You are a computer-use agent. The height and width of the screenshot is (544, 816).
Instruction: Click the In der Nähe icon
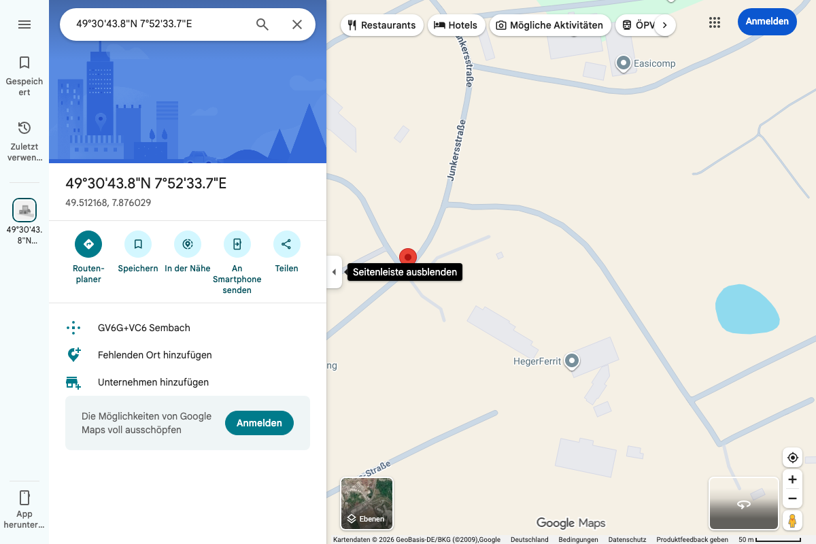(x=188, y=244)
